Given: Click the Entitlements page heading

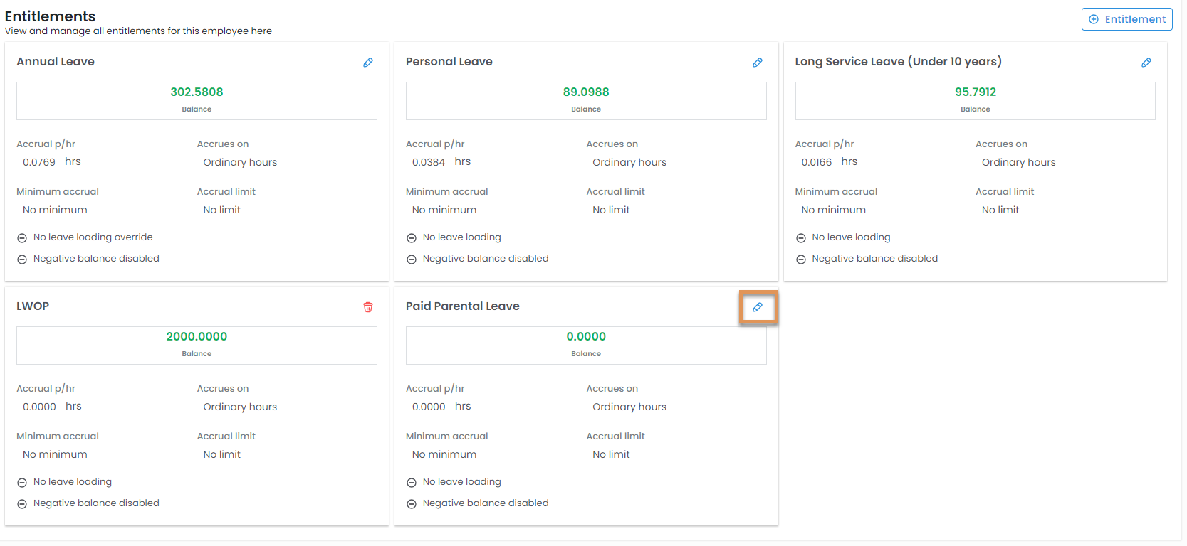Looking at the screenshot, I should click(50, 16).
